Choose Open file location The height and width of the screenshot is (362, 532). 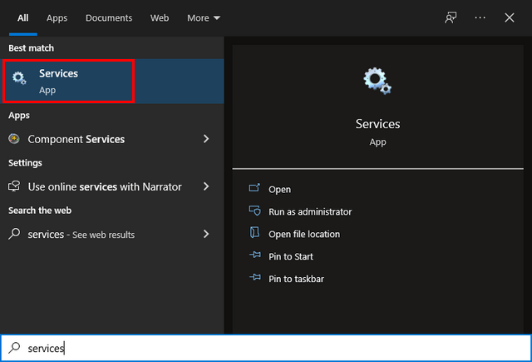pyautogui.click(x=304, y=235)
